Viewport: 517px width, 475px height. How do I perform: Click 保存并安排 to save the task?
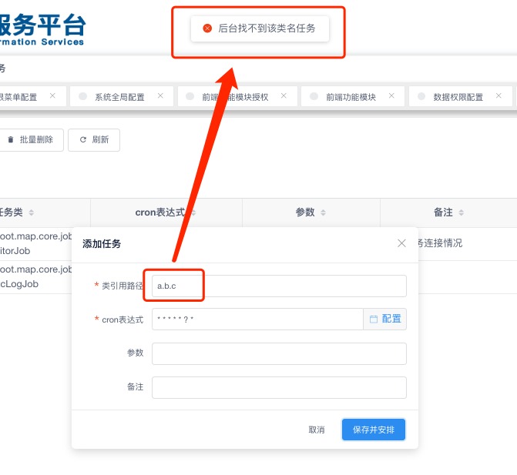point(373,430)
